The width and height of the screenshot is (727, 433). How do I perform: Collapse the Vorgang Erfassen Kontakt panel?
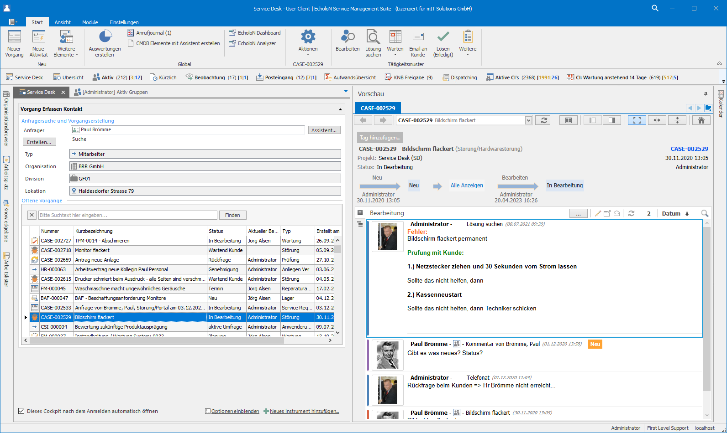pos(340,109)
